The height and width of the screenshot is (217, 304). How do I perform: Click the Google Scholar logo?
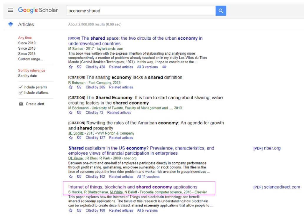click(38, 10)
